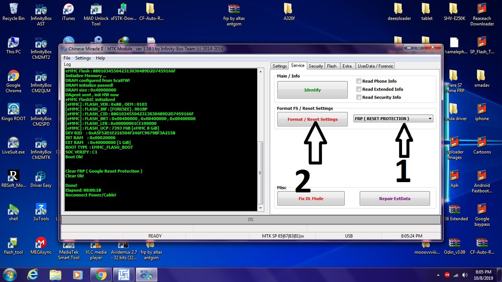The width and height of the screenshot is (502, 282).
Task: Switch to the Settings tab
Action: point(280,66)
